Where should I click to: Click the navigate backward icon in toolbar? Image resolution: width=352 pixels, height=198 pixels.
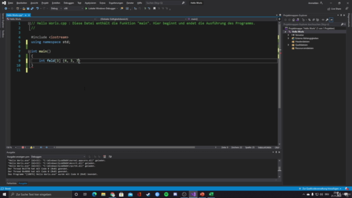[5, 9]
